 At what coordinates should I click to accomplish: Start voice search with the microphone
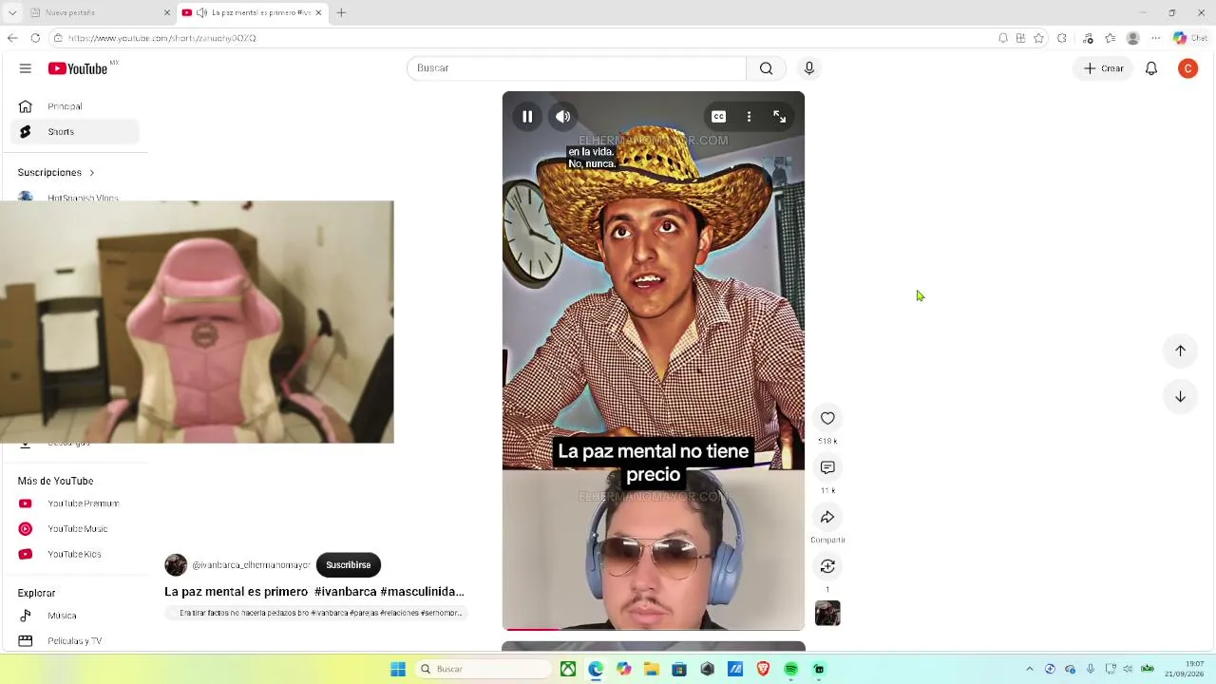pyautogui.click(x=809, y=68)
